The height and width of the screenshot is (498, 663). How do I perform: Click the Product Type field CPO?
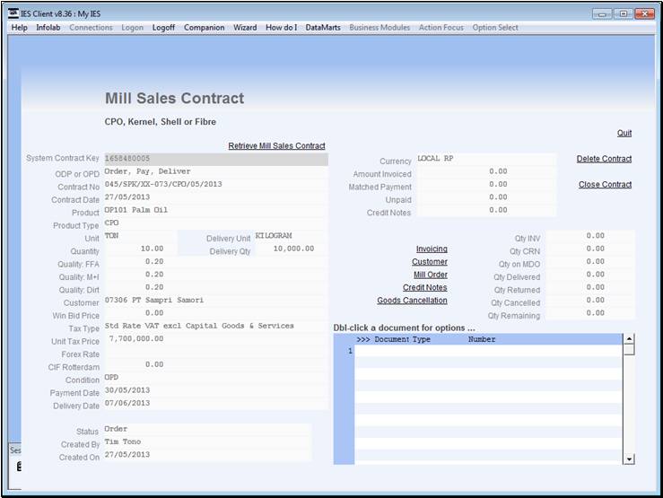[x=215, y=223]
